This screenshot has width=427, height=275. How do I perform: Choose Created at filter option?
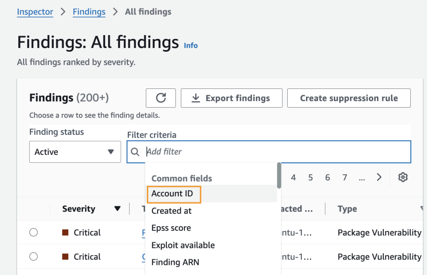[x=171, y=211]
